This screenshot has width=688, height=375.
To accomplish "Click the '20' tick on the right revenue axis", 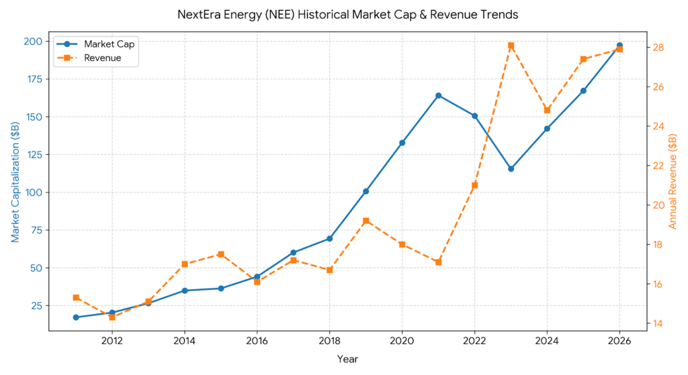I will 658,205.
